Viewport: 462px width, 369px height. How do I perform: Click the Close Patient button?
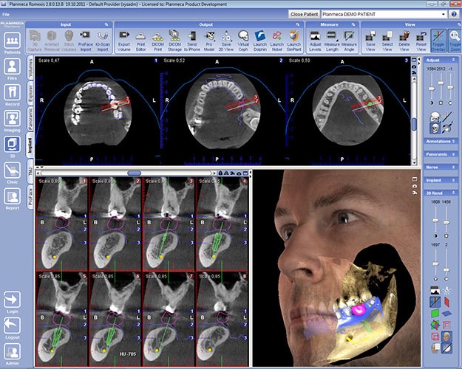pyautogui.click(x=304, y=14)
